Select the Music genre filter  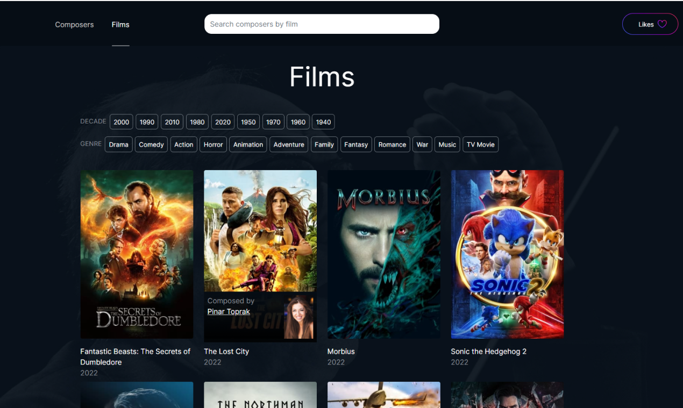[x=447, y=144]
